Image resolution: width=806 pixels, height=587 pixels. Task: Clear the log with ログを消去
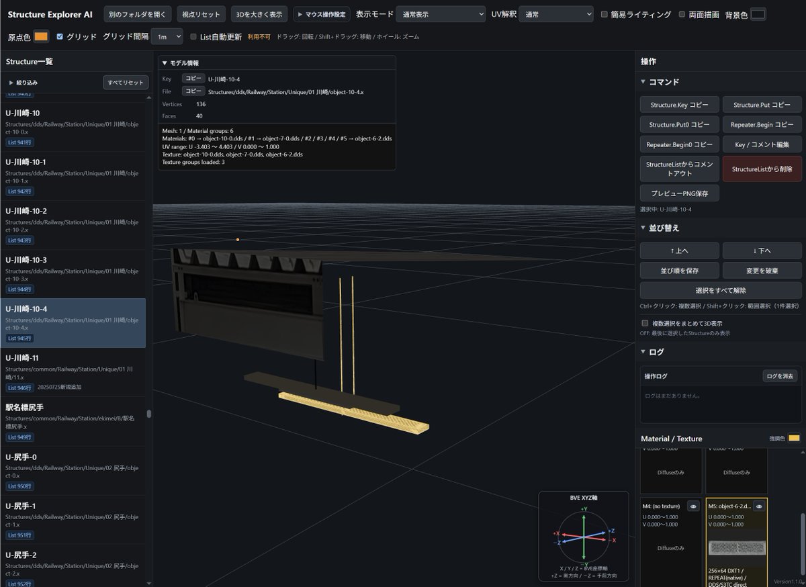780,376
